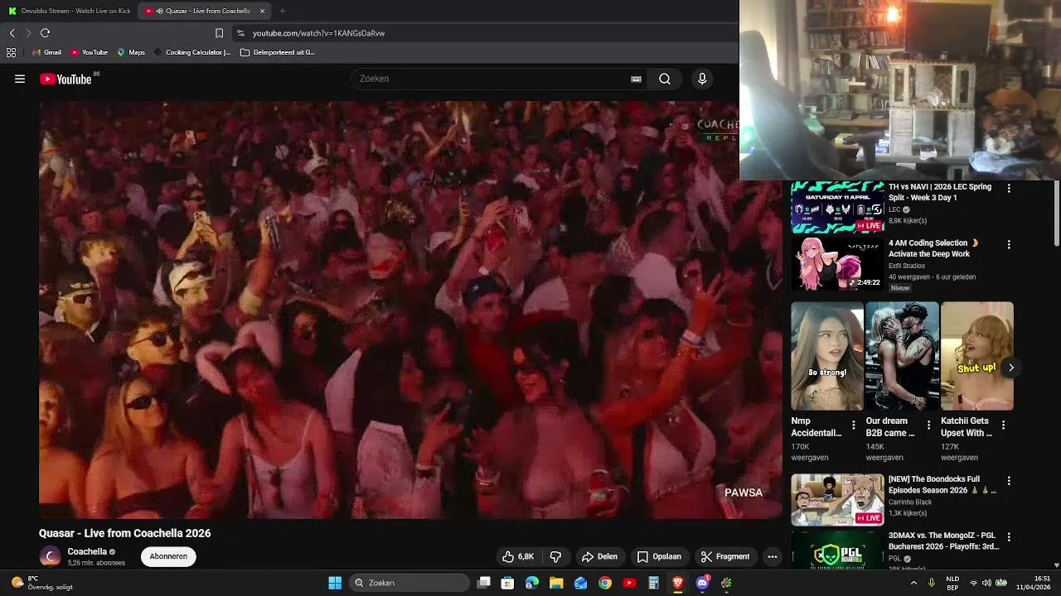Open options for 3DMAX vs MongolZ video
The image size is (1061, 596).
(1009, 536)
